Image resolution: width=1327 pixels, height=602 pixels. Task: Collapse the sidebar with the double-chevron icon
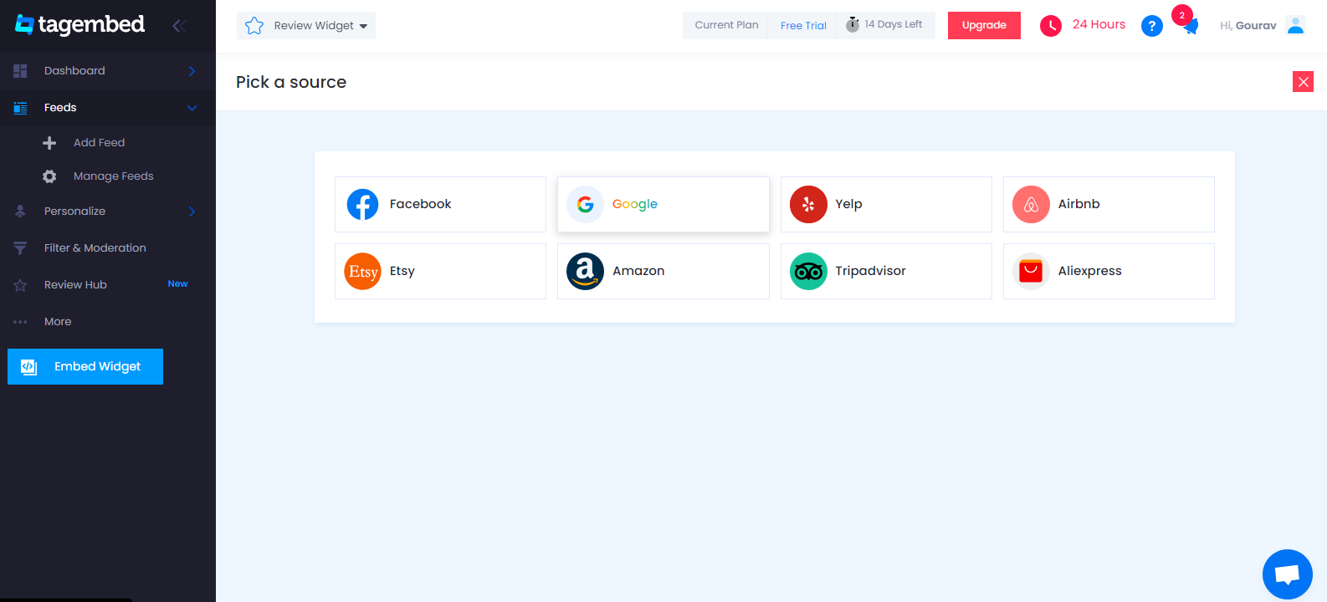pyautogui.click(x=178, y=26)
